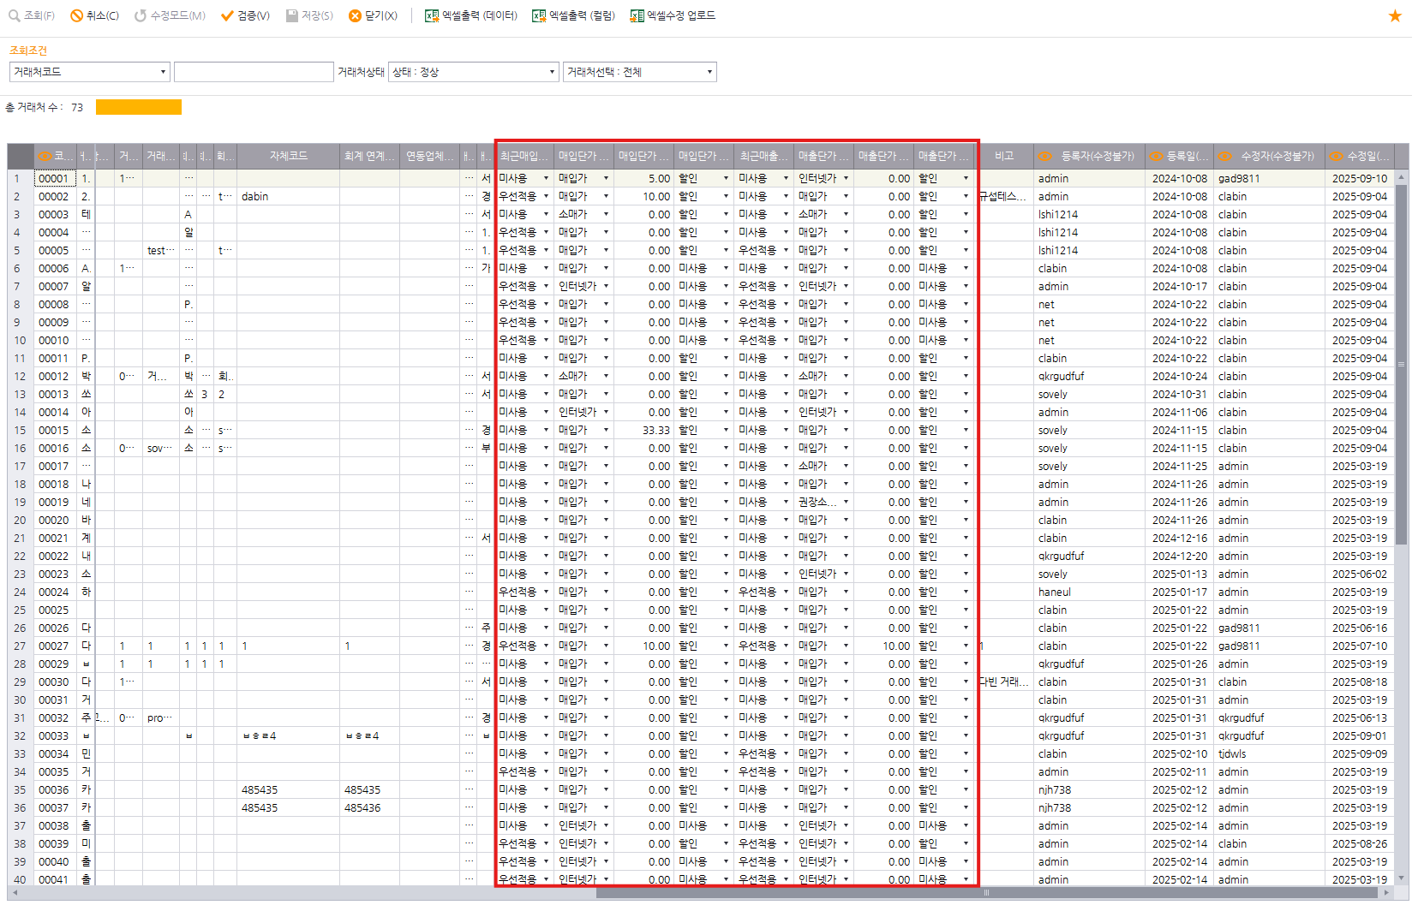
Task: Toggle eye icon on 수정자(수정불가) column
Action: [x=1225, y=156]
